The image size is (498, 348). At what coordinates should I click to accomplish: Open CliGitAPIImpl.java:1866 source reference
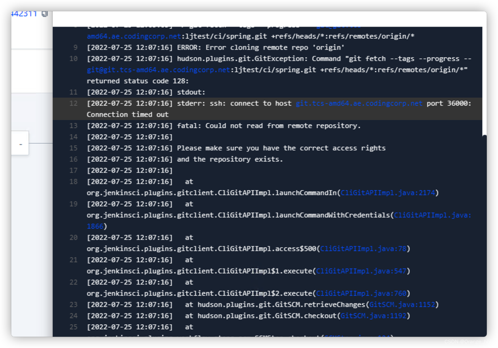click(432, 215)
